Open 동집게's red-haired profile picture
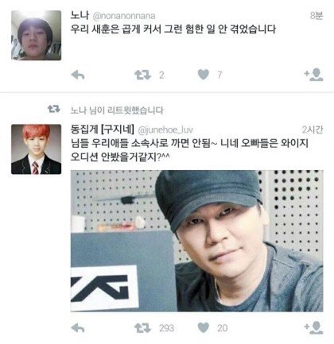The height and width of the screenshot is (344, 334). pos(36,149)
